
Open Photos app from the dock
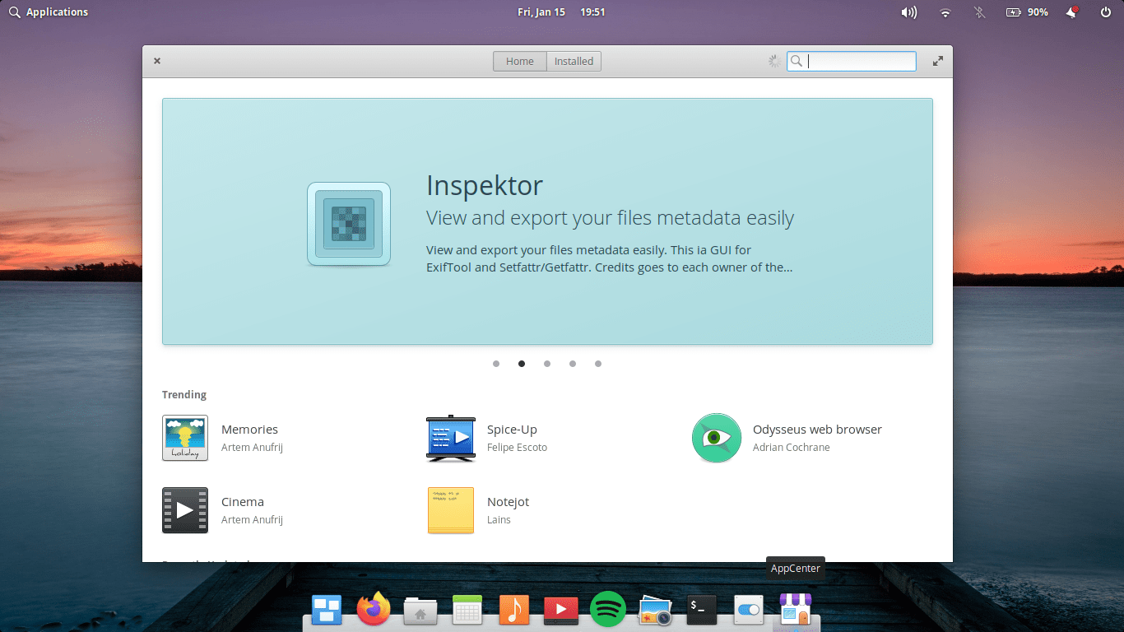[655, 610]
